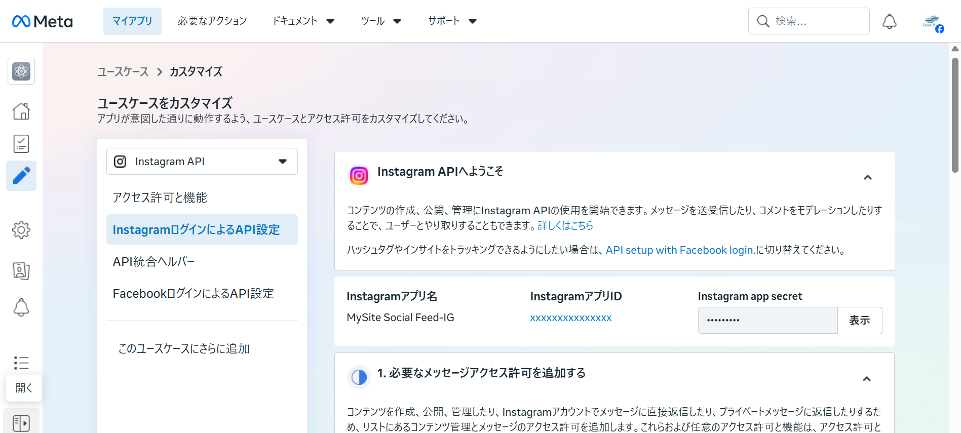Click the Meta logo

43,21
